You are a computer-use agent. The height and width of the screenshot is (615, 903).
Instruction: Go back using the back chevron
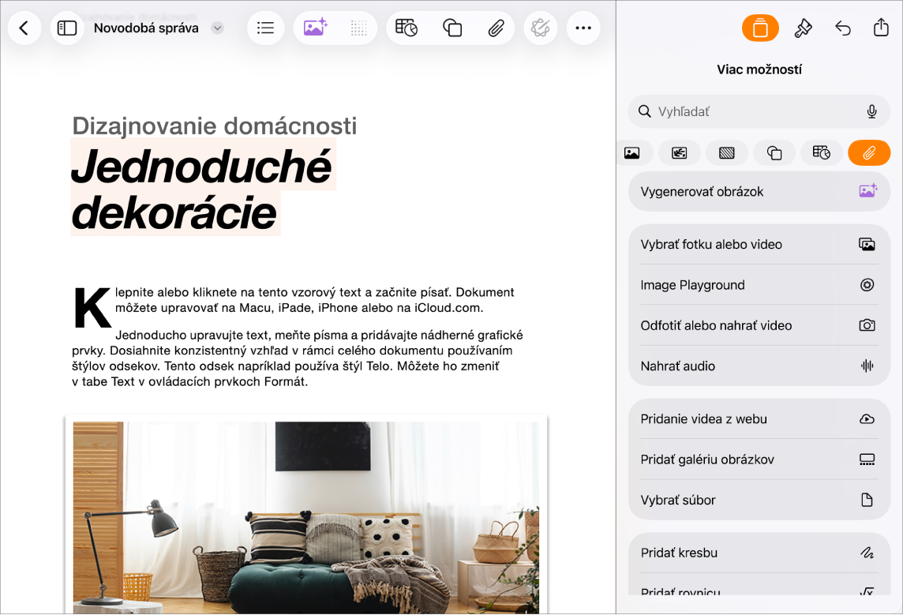24,28
